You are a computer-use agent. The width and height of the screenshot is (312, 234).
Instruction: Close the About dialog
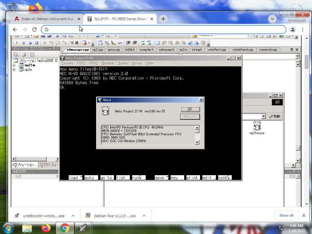[x=201, y=100]
